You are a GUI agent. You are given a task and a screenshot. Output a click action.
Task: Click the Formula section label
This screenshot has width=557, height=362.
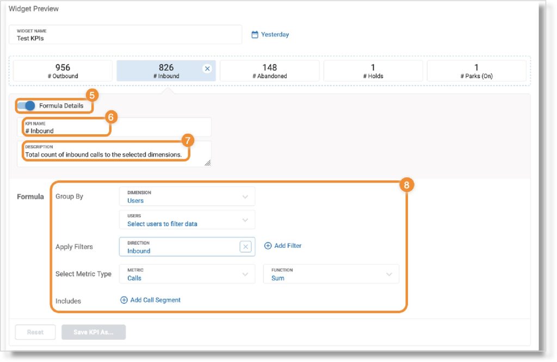point(30,197)
